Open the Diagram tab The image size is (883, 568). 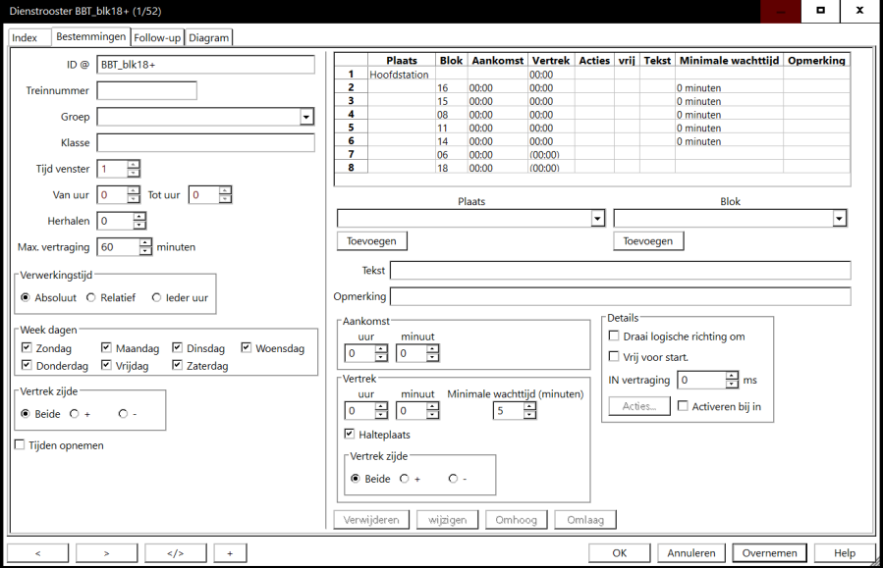pyautogui.click(x=208, y=37)
